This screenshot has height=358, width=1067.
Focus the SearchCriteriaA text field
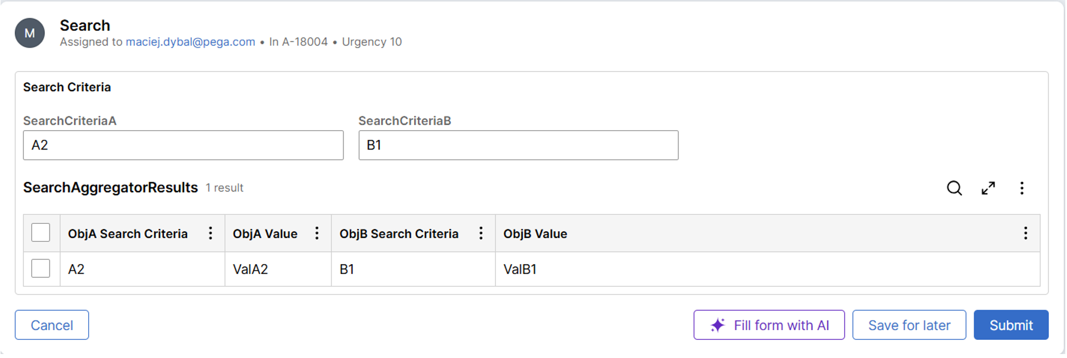pyautogui.click(x=183, y=145)
